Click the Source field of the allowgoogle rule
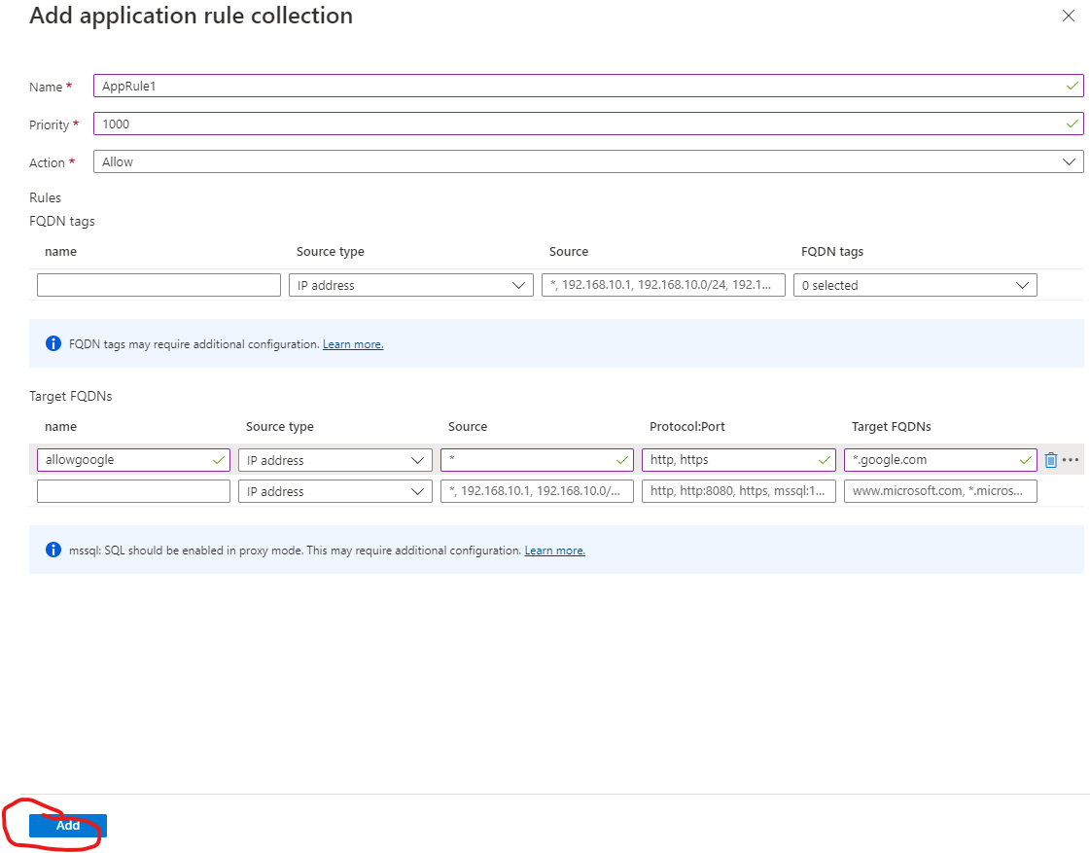This screenshot has width=1090, height=853. 535,459
